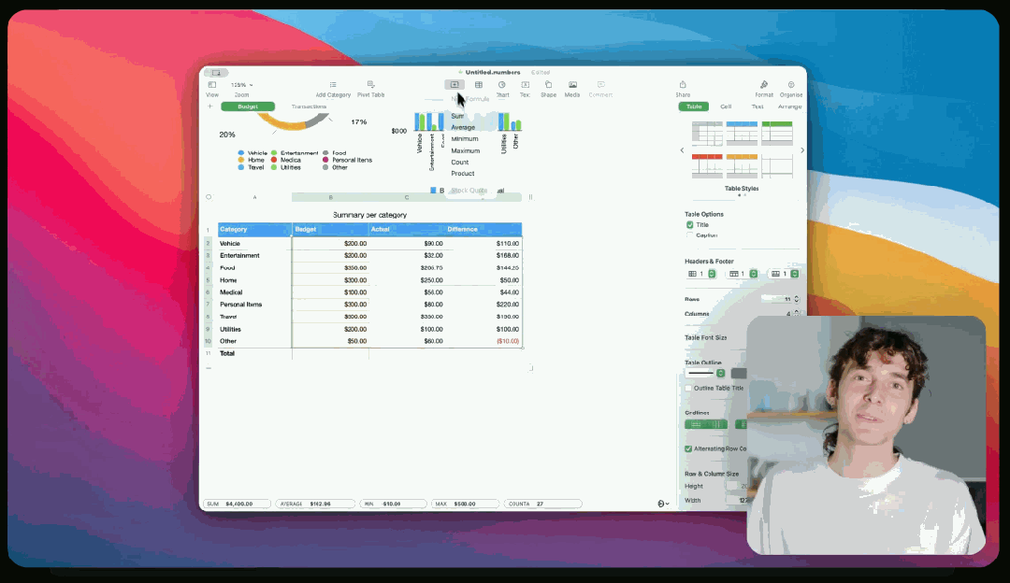Select the ($10.00) difference cell in Other row
1010x583 pixels.
(x=483, y=341)
